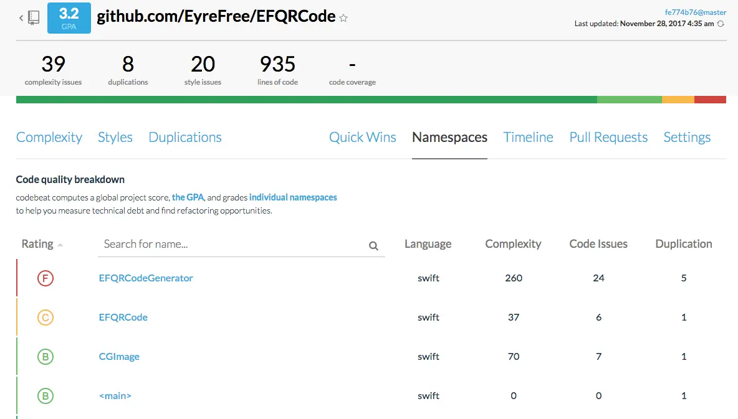This screenshot has height=419, width=738.
Task: Open the EFQRCodeGenerator namespace
Action: point(146,278)
